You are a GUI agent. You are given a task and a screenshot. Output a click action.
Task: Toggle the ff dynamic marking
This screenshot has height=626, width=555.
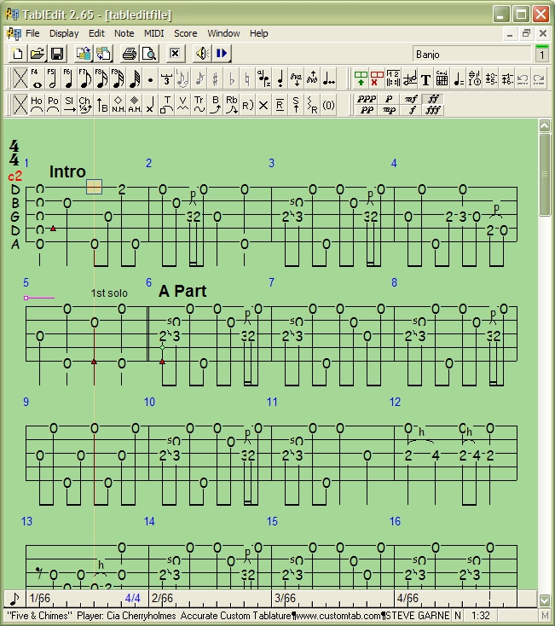coord(433,99)
